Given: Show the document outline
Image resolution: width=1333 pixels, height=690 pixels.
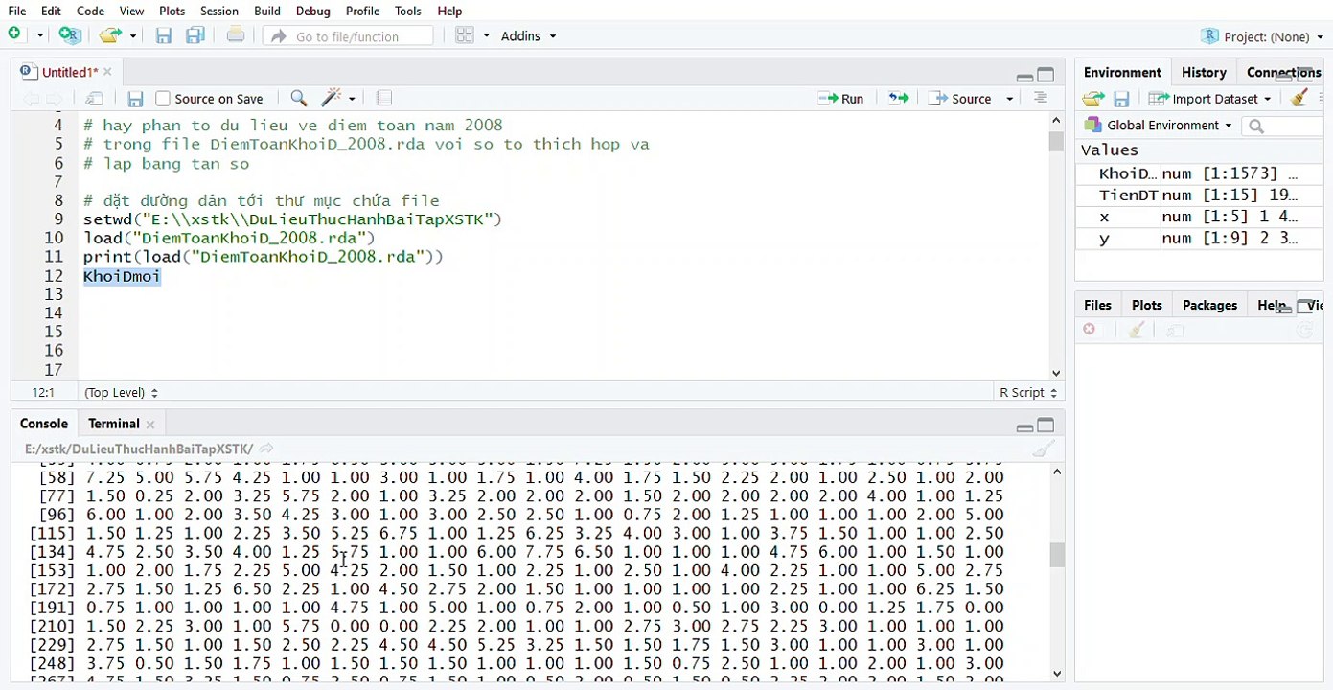Looking at the screenshot, I should pyautogui.click(x=1041, y=99).
